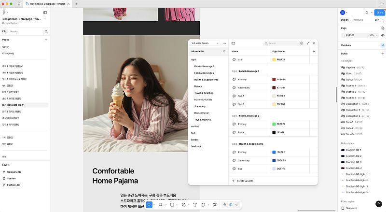The width and height of the screenshot is (386, 212).
Task: Open the 1-2. Alias Token collection dropdown
Action: pos(205,43)
